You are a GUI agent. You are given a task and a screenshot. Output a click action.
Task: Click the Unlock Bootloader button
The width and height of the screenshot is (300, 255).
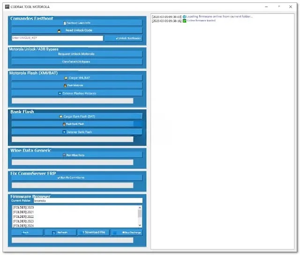pos(124,38)
